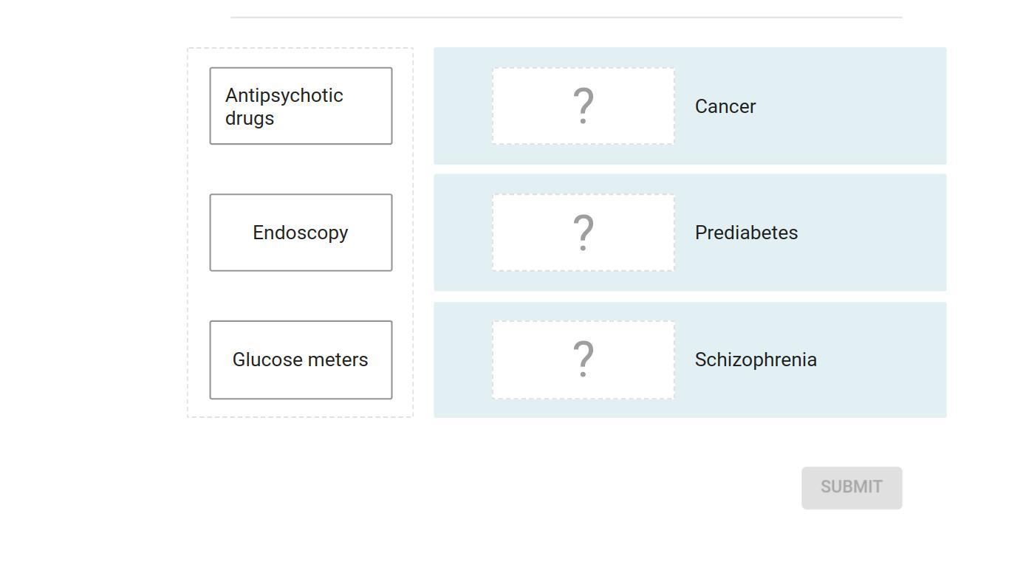This screenshot has width=1009, height=567.
Task: Click the Prediabetes label text
Action: click(x=746, y=233)
